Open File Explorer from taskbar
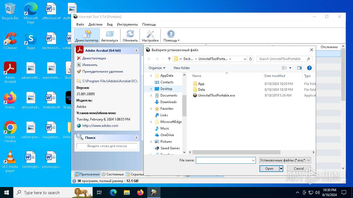353x198 pixels. tap(127, 193)
